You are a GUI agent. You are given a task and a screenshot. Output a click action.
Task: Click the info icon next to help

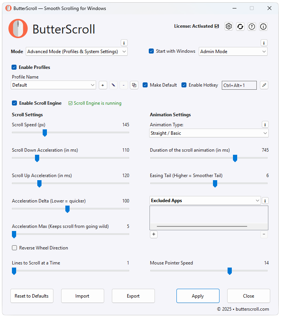coord(263,27)
